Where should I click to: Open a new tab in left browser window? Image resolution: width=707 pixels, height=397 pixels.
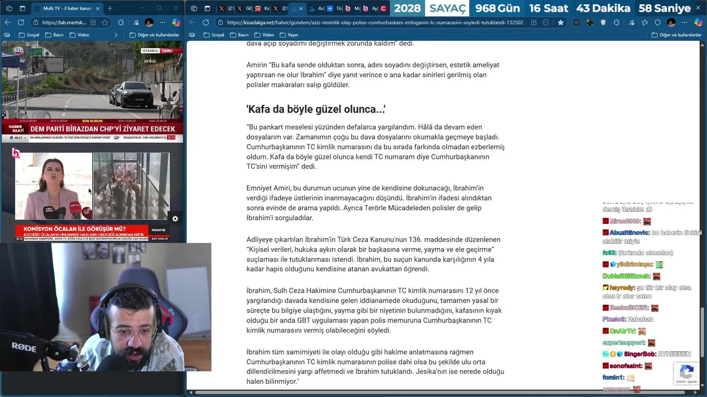tap(109, 8)
